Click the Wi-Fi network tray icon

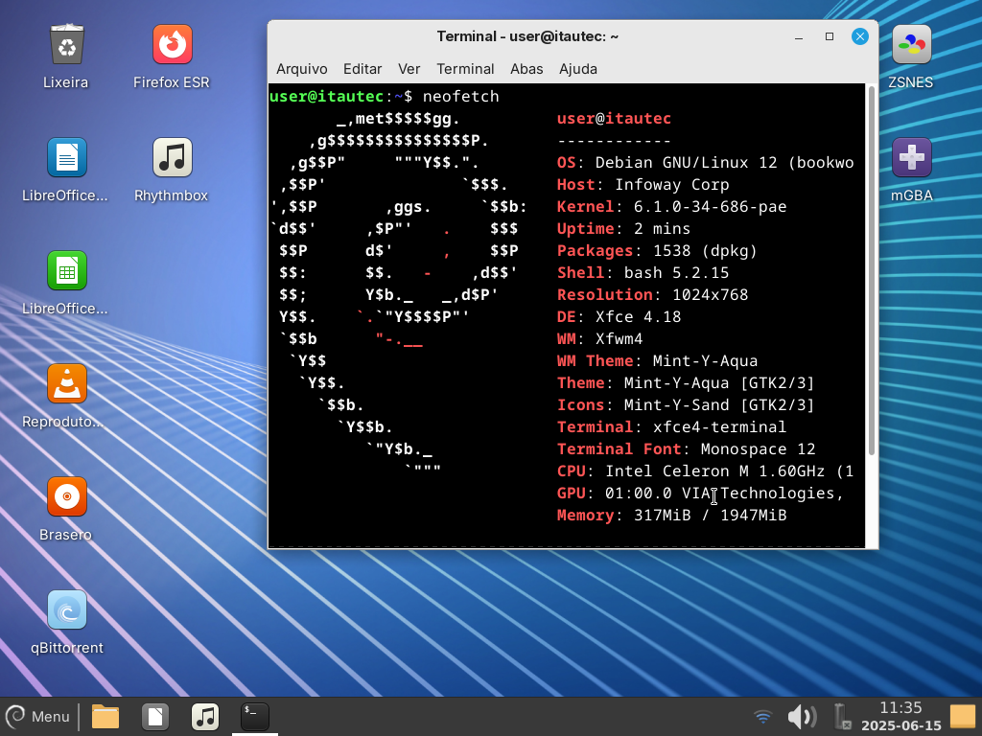(x=763, y=716)
